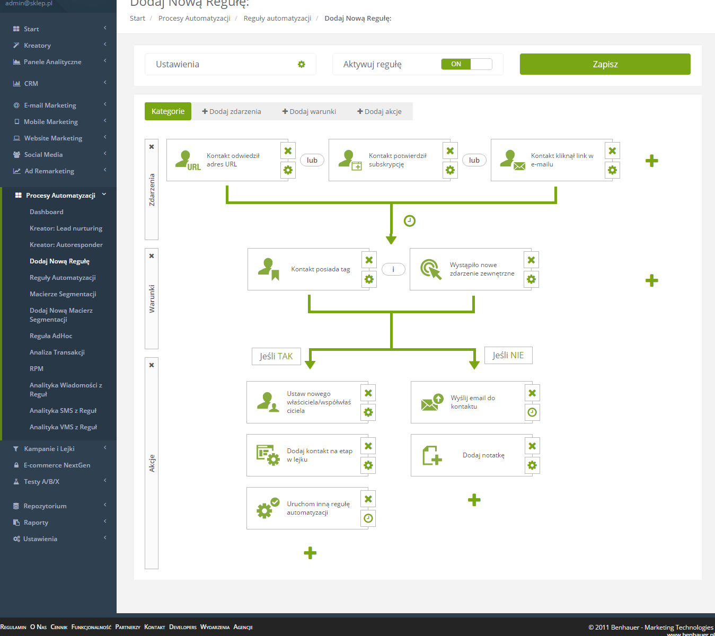
Task: Open 'Reguły Automatyzacji' sidebar item
Action: pos(63,277)
